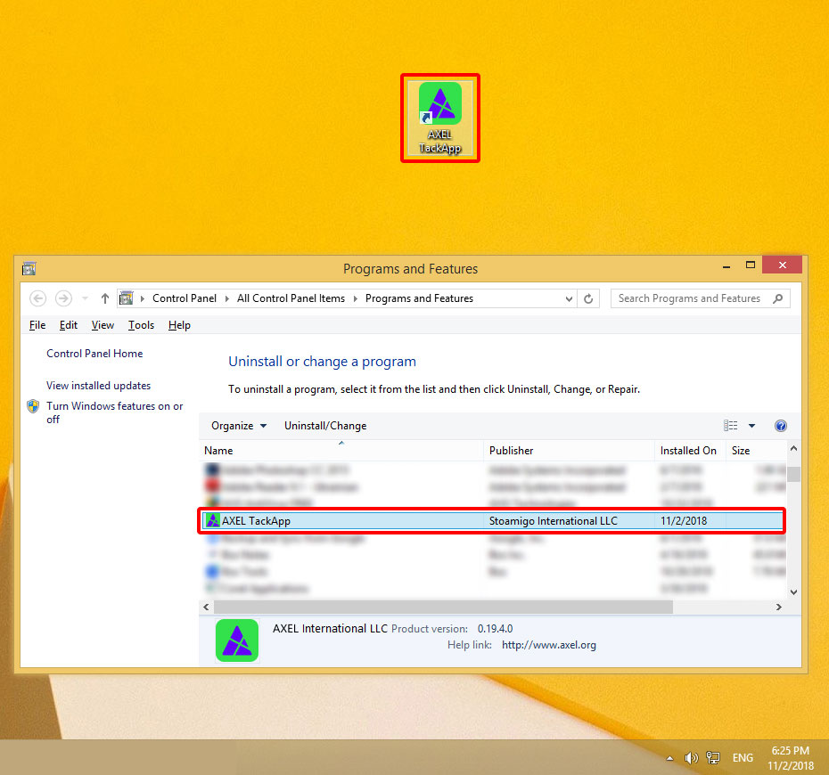Expand chevron after Control Panel breadcrumb

pyautogui.click(x=226, y=298)
